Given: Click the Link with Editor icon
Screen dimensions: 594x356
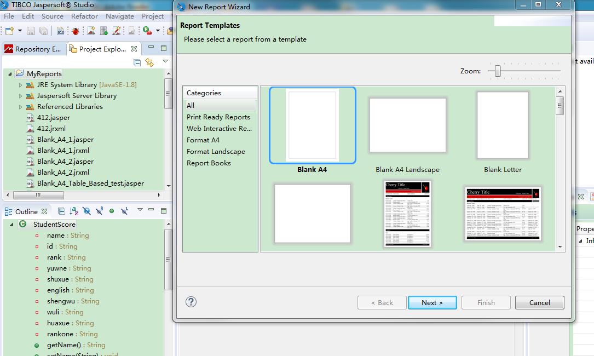Looking at the screenshot, I should pos(151,62).
